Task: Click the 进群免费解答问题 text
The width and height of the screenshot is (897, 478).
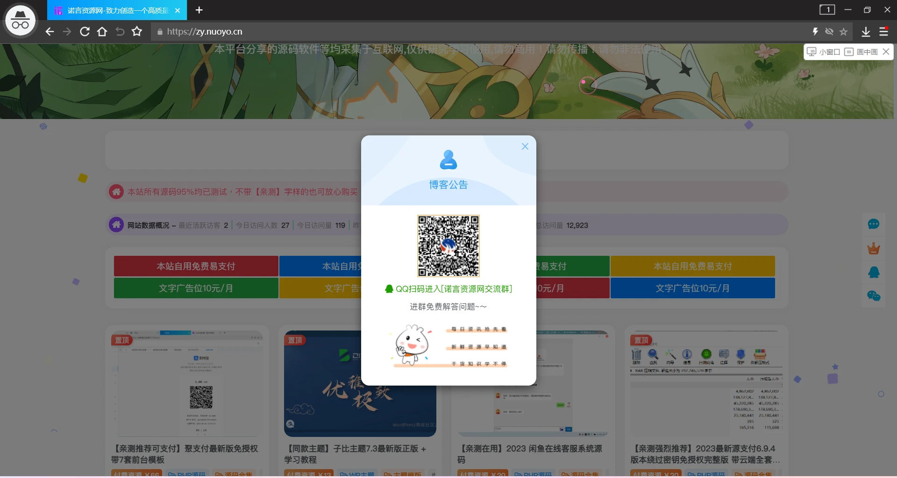Action: [x=448, y=307]
